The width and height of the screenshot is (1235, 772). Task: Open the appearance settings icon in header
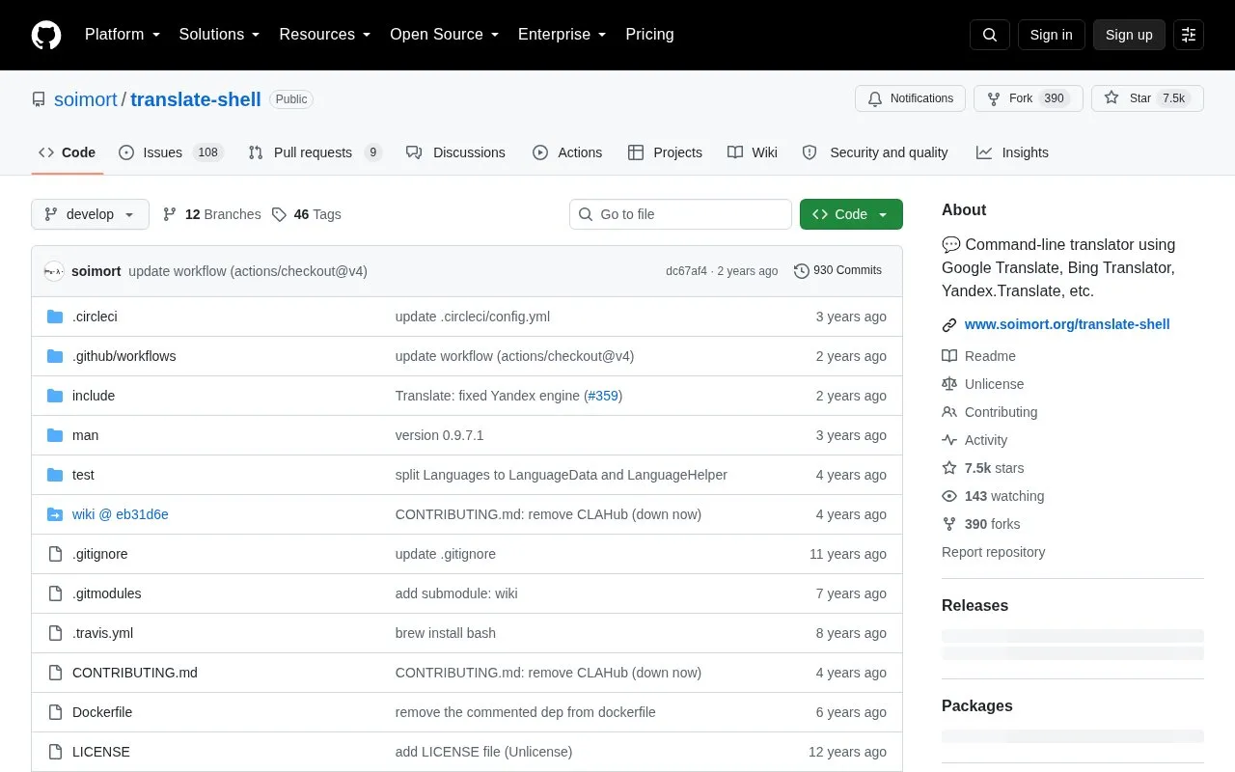click(x=1189, y=35)
